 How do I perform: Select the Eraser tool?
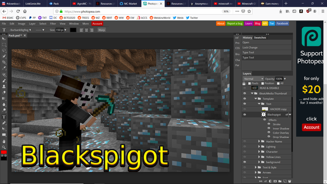4,93
